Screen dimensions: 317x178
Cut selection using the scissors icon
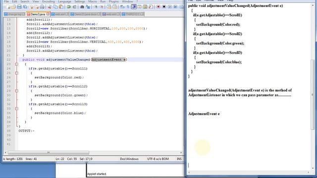pyautogui.click(x=50, y=7)
